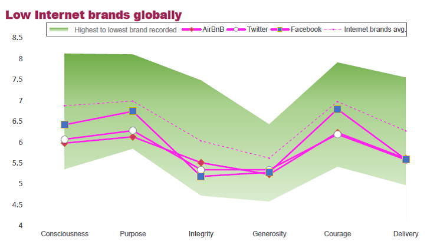The width and height of the screenshot is (427, 251).
Task: Select Facebook's blue square data point at Purpose
Action: pyautogui.click(x=133, y=111)
